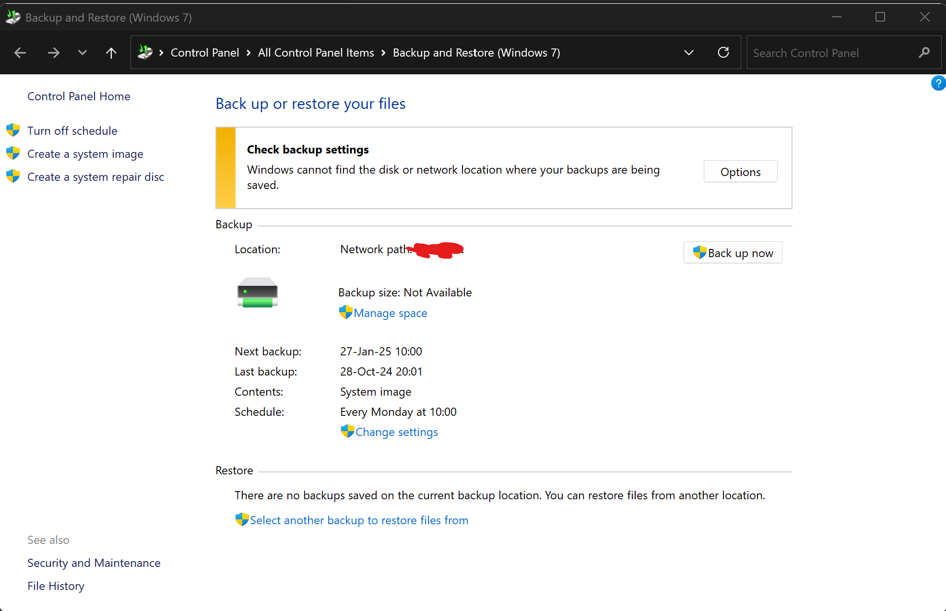The width and height of the screenshot is (946, 611).
Task: Open Security and Maintenance
Action: (94, 563)
